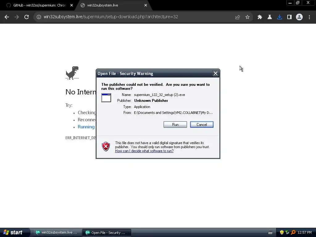
Task: Click the From path E:\Documents and Settings
Action: (173, 113)
